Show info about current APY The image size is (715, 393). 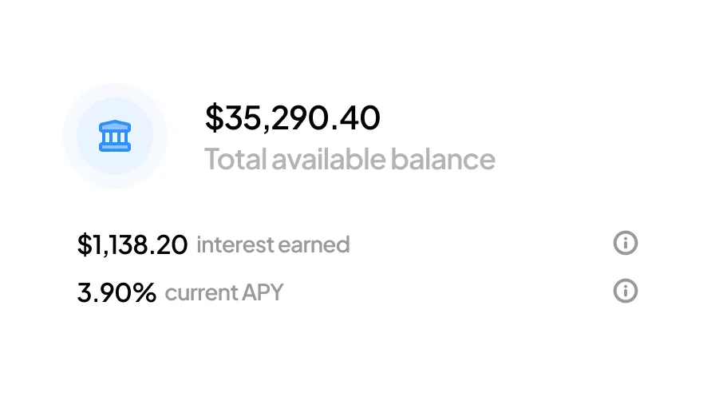coord(626,292)
